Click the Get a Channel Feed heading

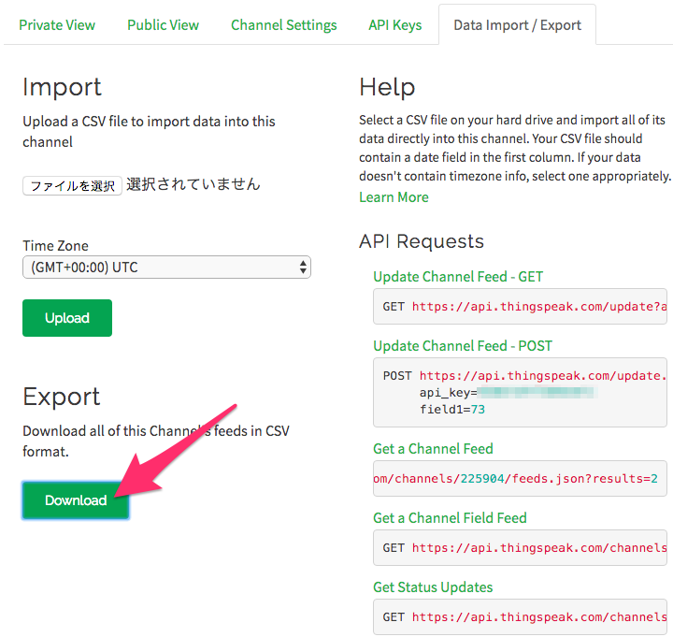[x=433, y=449]
